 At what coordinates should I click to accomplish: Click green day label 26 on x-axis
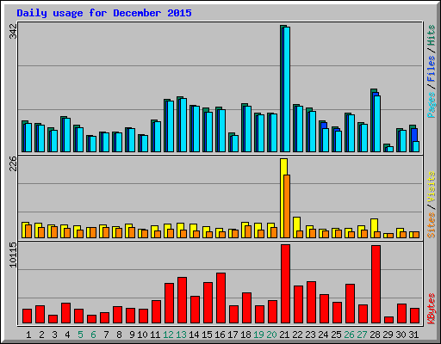pos(349,335)
